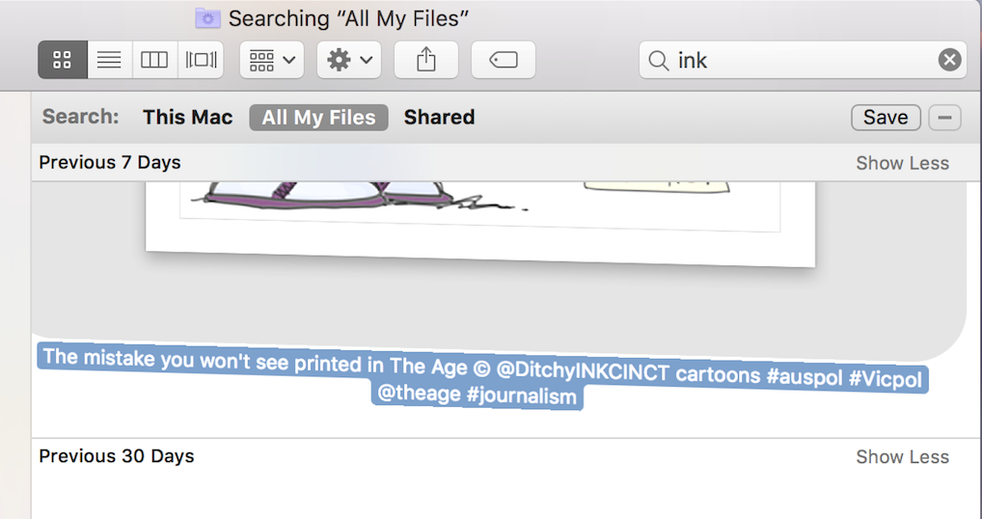982x519 pixels.
Task: Set search scope to Shared
Action: pyautogui.click(x=439, y=117)
